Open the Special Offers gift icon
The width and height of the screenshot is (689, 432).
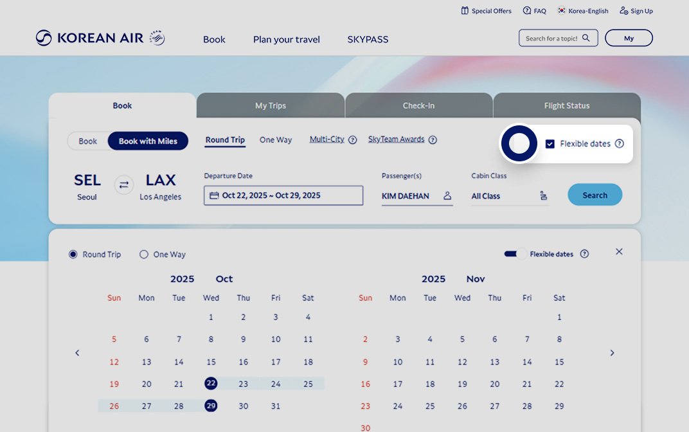tap(465, 10)
